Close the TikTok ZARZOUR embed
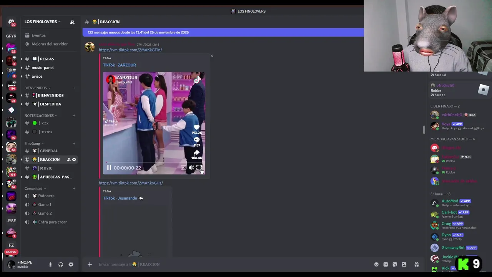This screenshot has width=492, height=277. point(212,56)
